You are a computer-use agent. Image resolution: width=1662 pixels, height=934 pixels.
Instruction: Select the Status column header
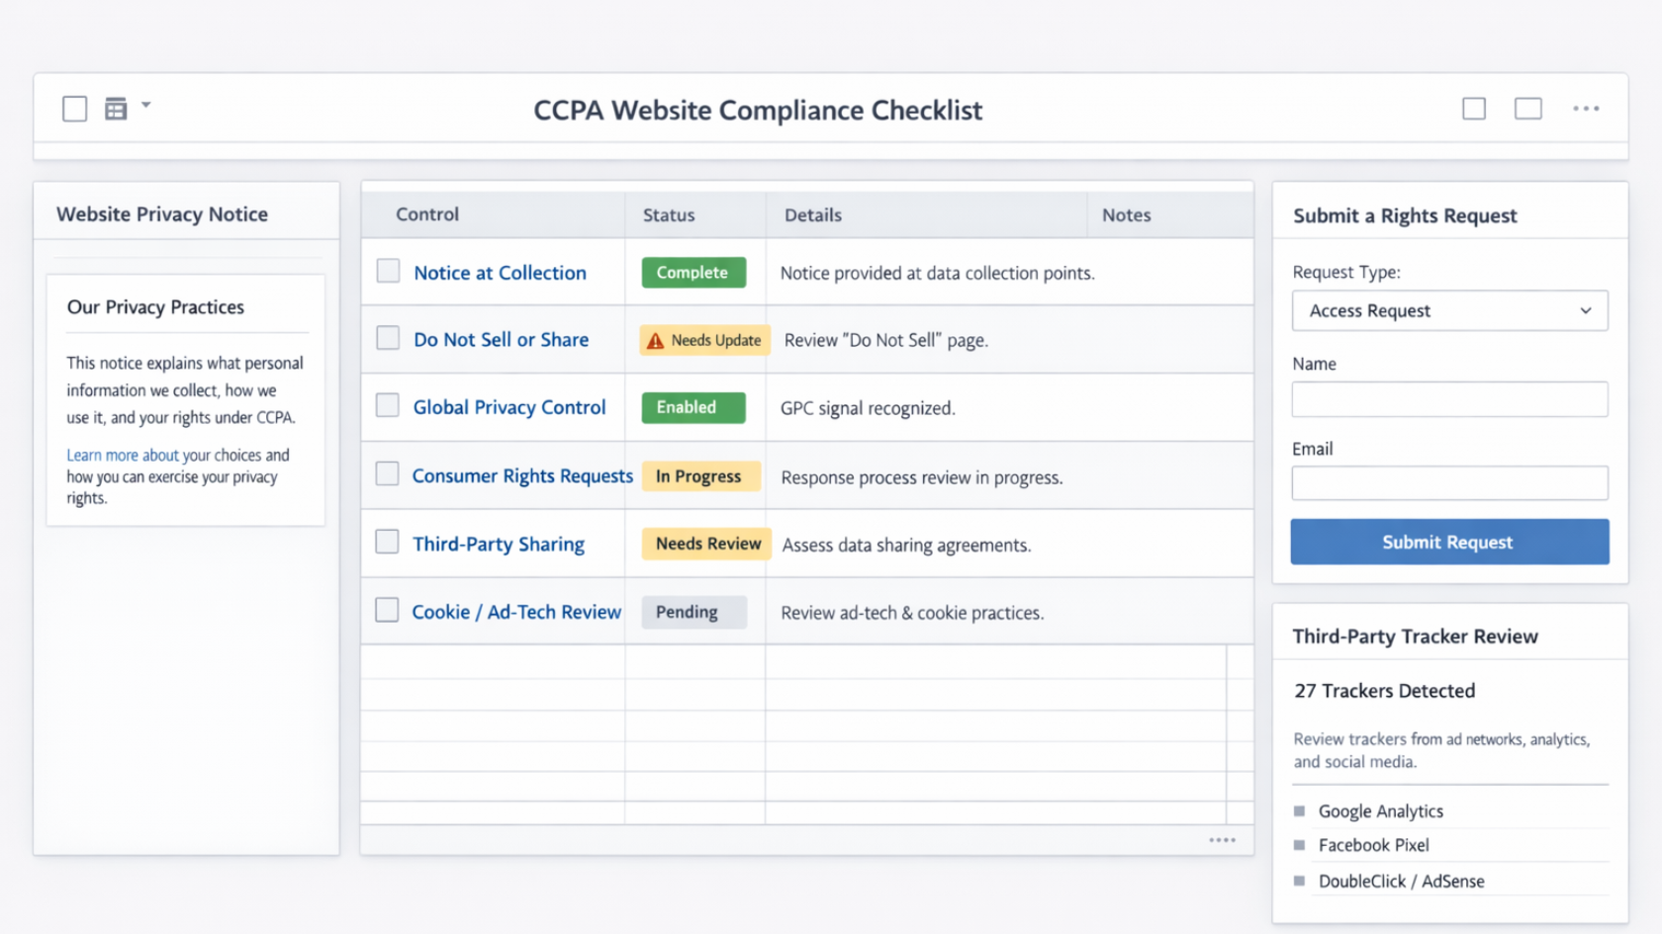pos(669,214)
